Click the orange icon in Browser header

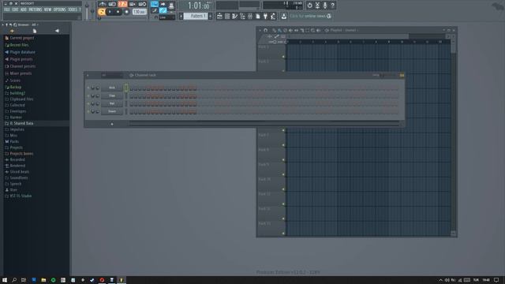coord(13,31)
